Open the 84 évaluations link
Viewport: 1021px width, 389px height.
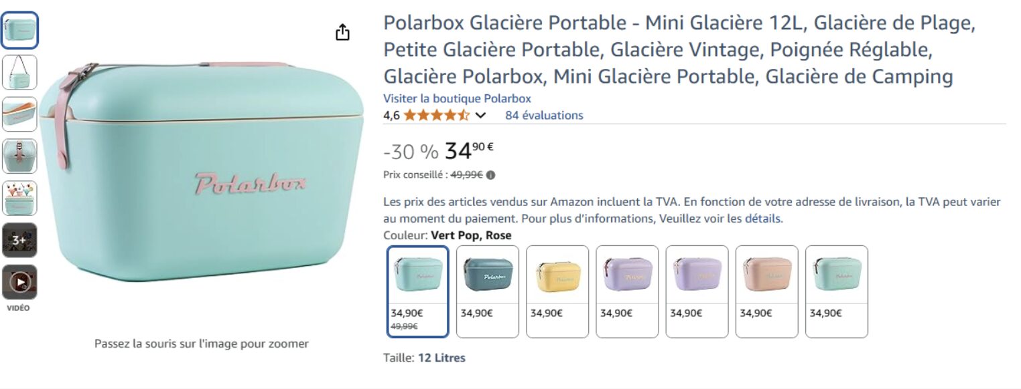544,115
